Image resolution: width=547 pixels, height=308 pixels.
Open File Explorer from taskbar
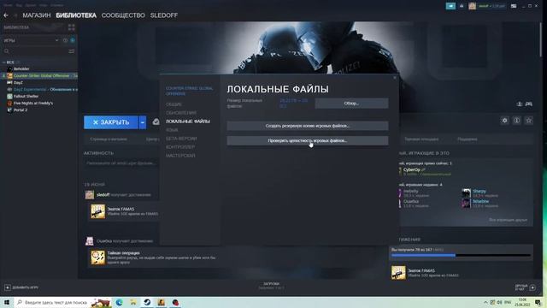[x=133, y=302]
